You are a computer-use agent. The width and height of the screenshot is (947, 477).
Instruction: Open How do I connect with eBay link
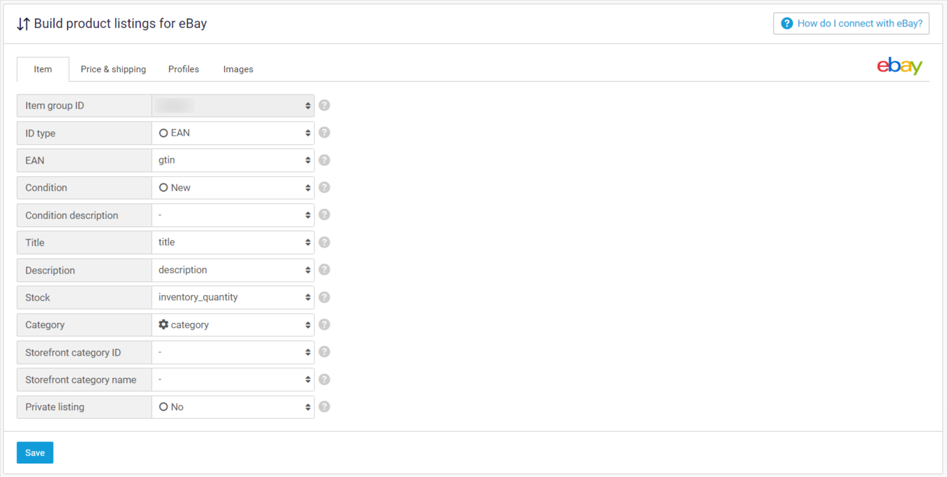point(851,24)
